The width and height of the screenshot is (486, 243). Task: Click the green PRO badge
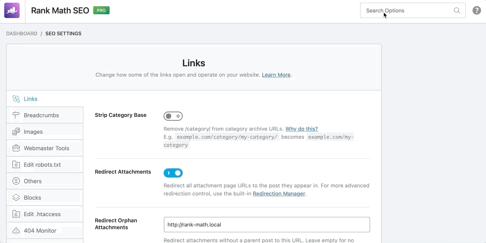point(101,10)
